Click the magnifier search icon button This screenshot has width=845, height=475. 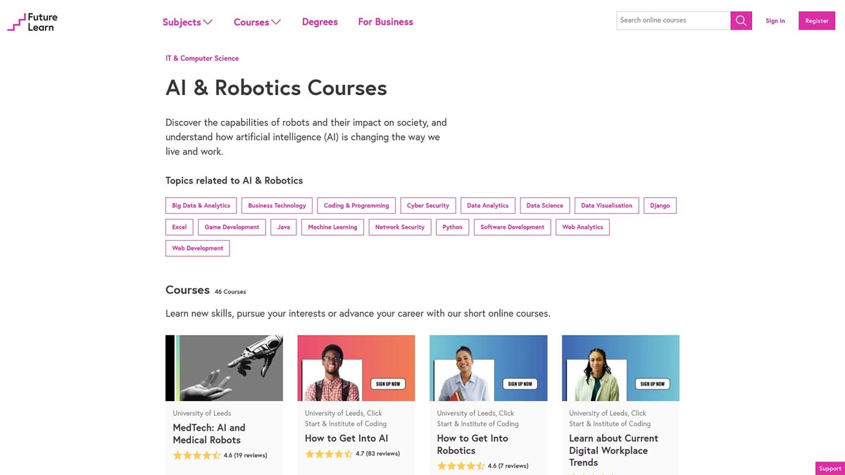(741, 20)
